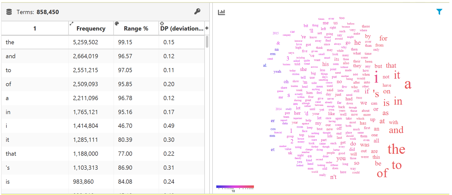This screenshot has width=452, height=195.
Task: Open the blue filter funnel icon
Action: 439,12
